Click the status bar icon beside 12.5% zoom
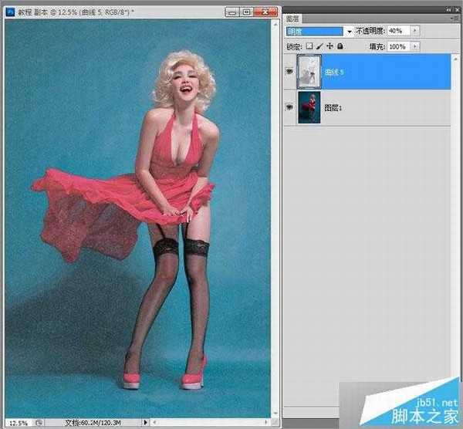This screenshot has width=463, height=429. pos(39,423)
